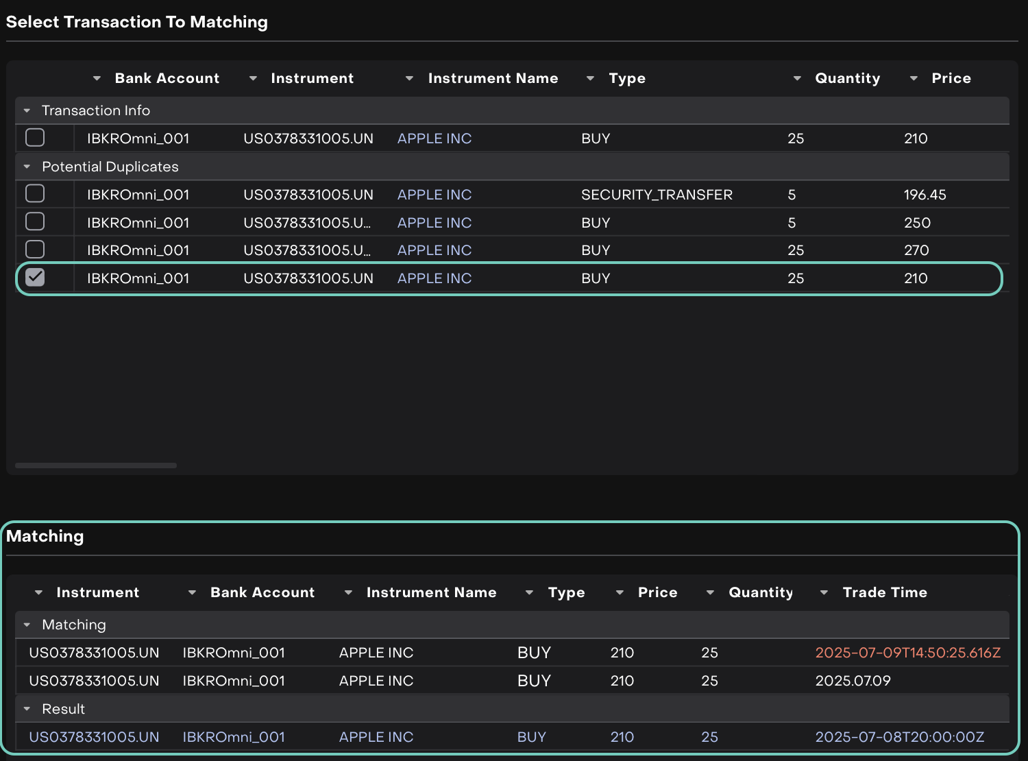Image resolution: width=1028 pixels, height=761 pixels.
Task: Open the Bank Account column filter arrow in top table
Action: (97, 79)
